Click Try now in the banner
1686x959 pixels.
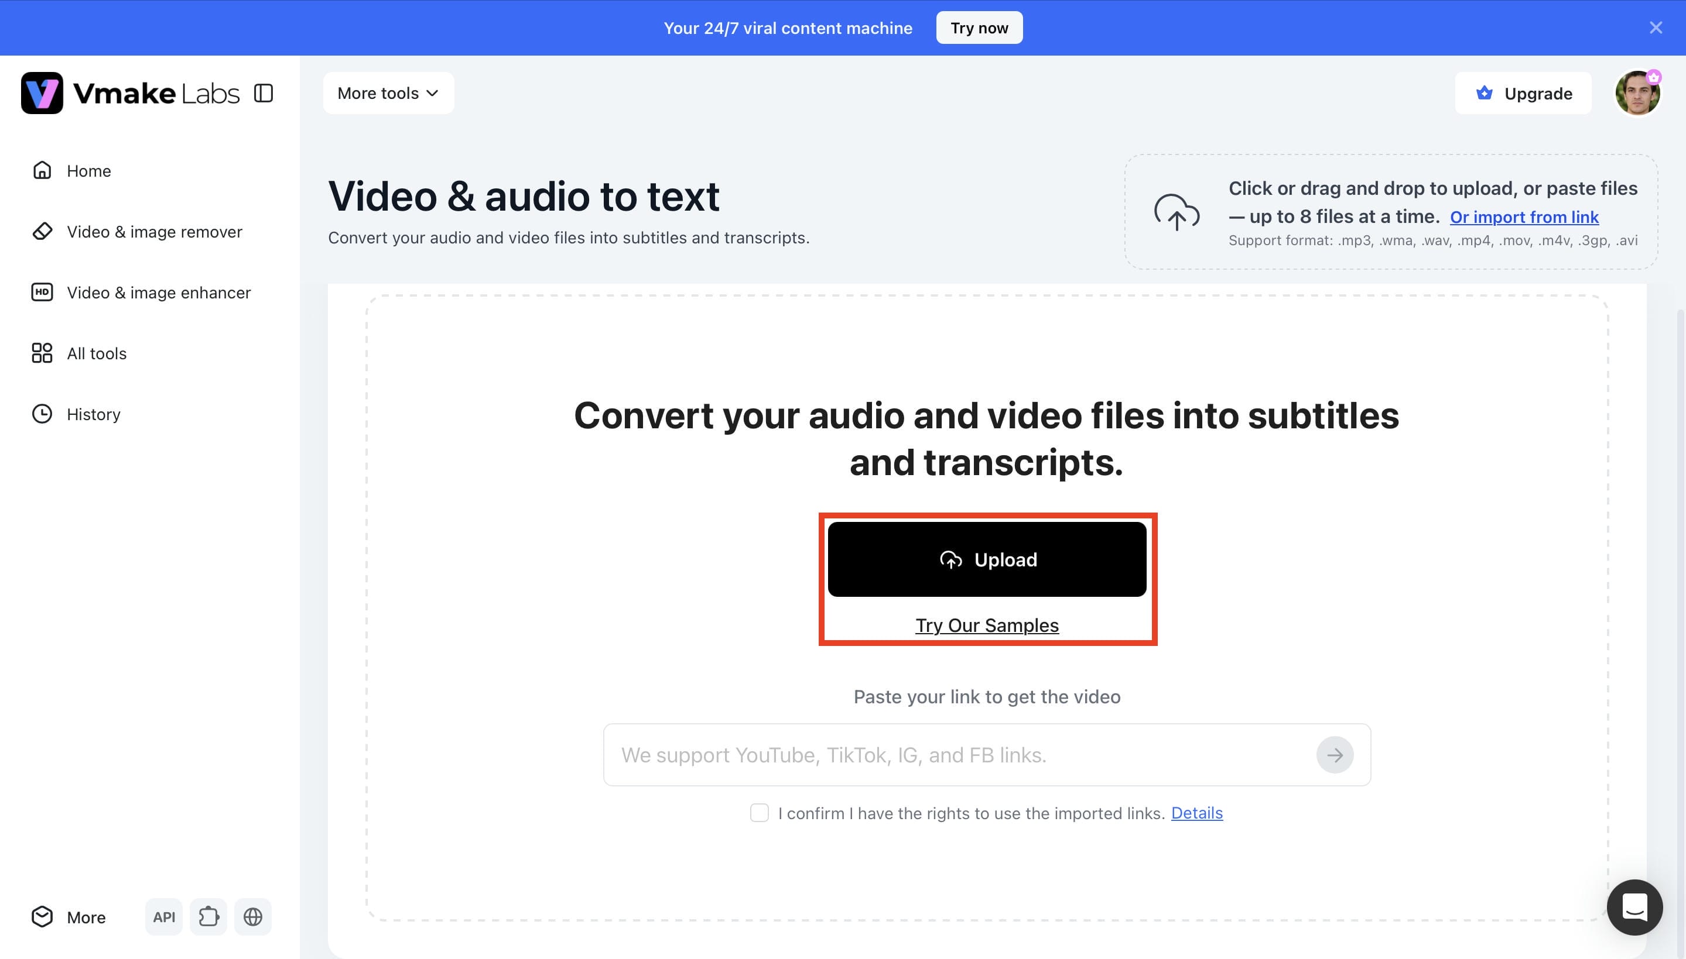(979, 28)
